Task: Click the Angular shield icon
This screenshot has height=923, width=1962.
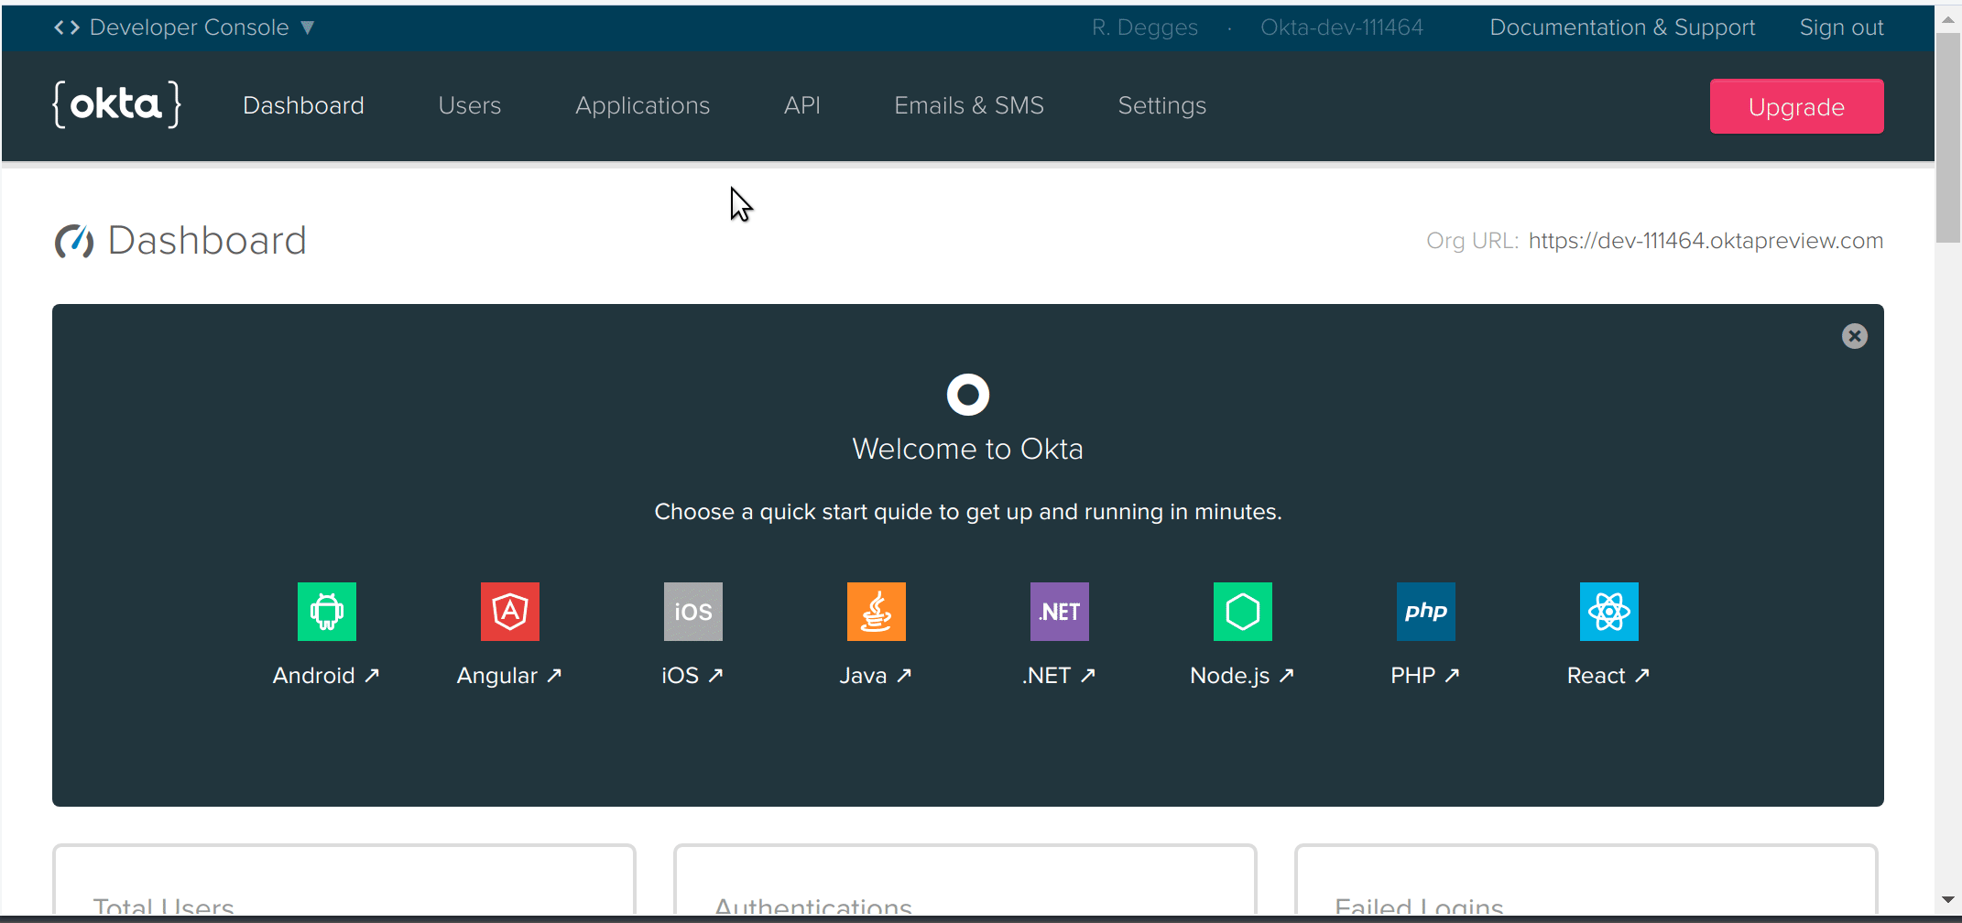Action: [x=509, y=612]
